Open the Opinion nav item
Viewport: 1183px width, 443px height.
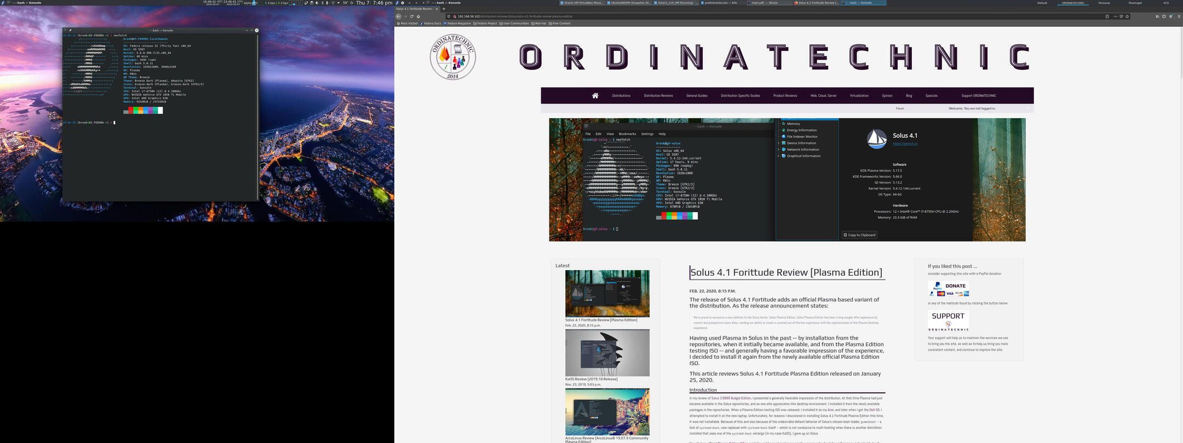coord(887,96)
